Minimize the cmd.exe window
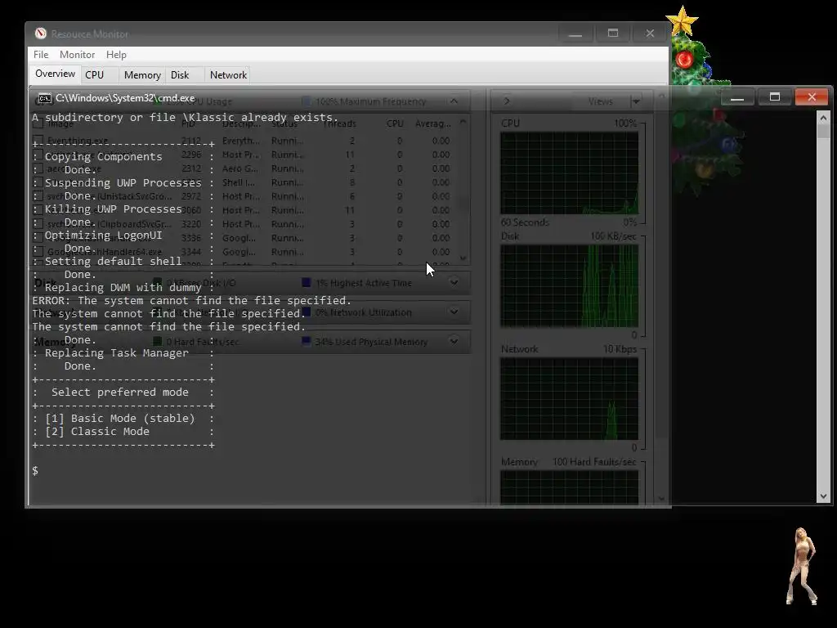The width and height of the screenshot is (837, 628). pyautogui.click(x=737, y=98)
